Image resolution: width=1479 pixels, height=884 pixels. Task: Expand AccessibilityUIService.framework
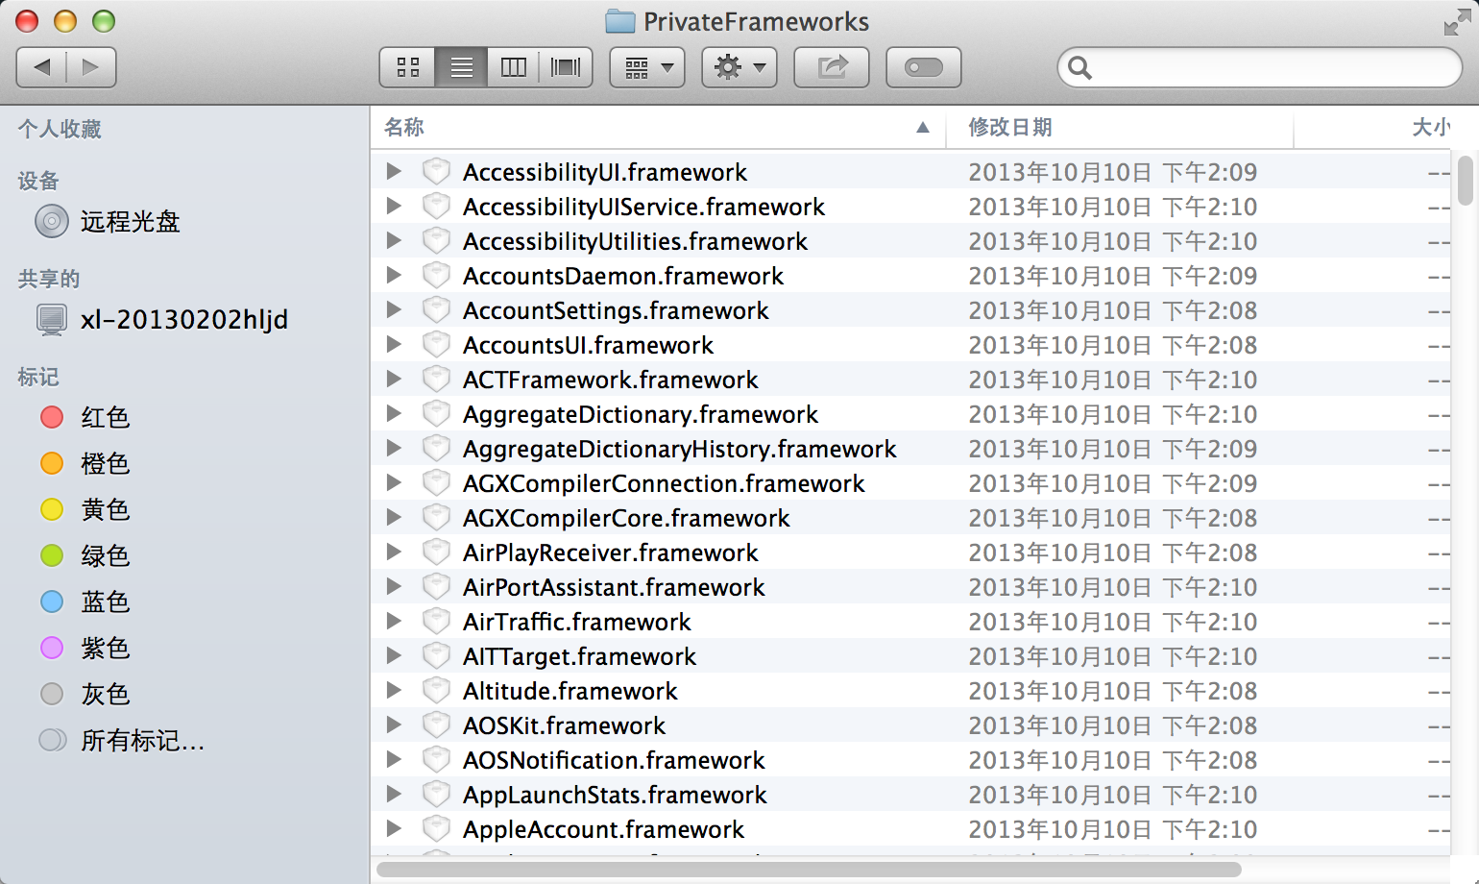[394, 206]
